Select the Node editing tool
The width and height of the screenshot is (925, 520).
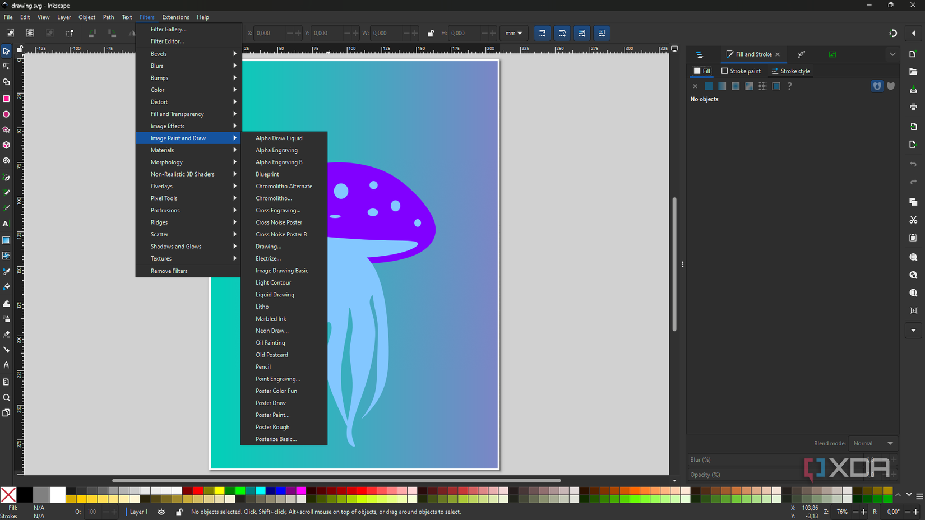click(x=6, y=67)
